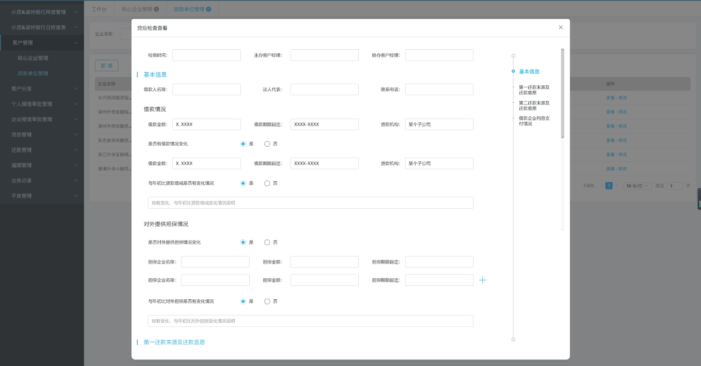Select 否 for 是否有借款情况变化

267,144
